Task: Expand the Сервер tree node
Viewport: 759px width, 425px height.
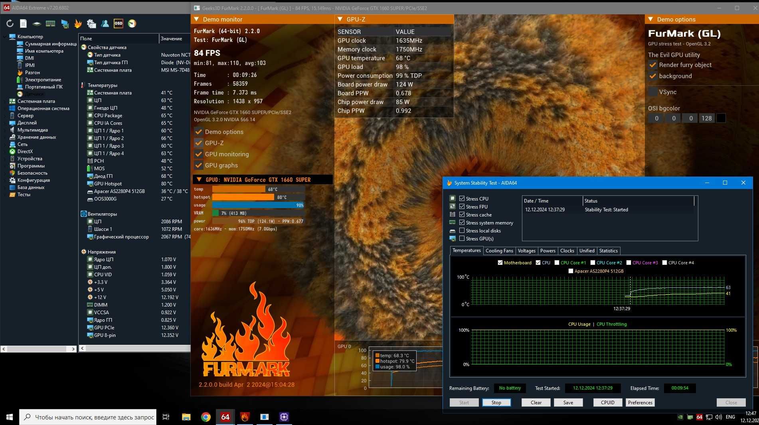Action: (x=5, y=116)
